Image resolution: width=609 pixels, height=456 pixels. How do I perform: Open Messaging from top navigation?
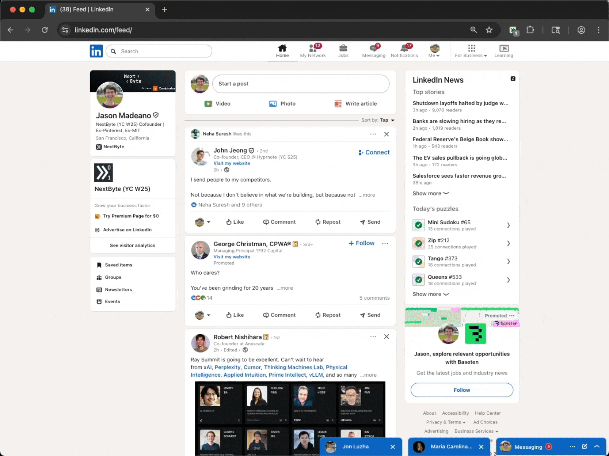[374, 51]
